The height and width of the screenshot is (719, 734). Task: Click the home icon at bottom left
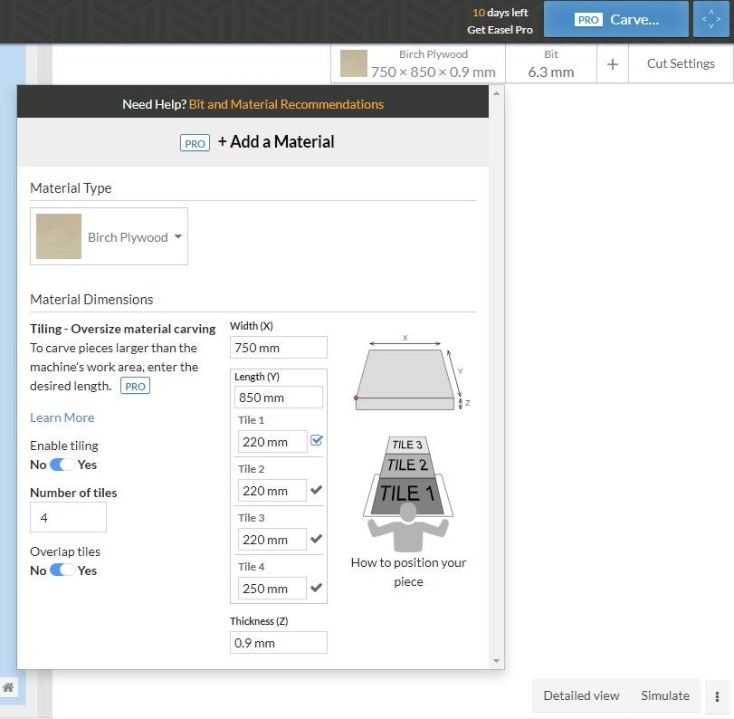tap(8, 687)
